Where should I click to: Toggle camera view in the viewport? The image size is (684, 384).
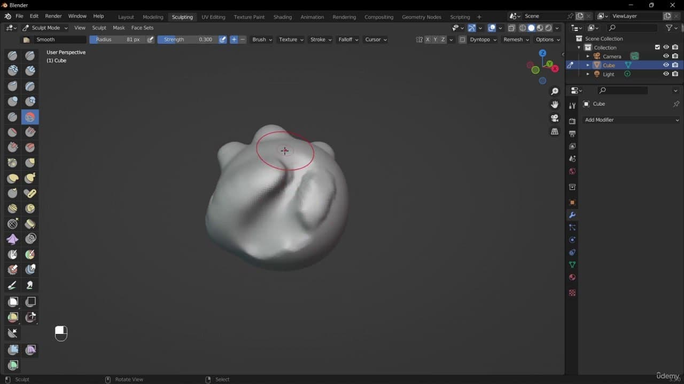(x=555, y=118)
